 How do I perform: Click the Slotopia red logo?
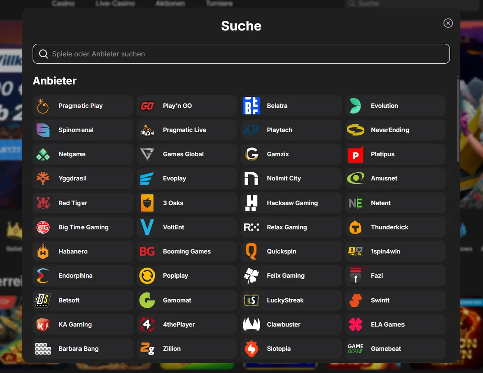point(251,349)
